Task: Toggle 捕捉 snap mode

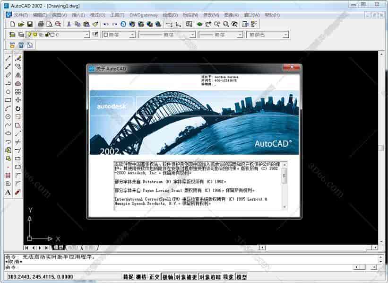Action: click(128, 276)
